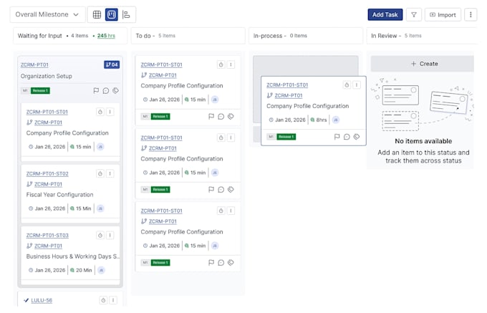Click the Add Task button

point(385,14)
